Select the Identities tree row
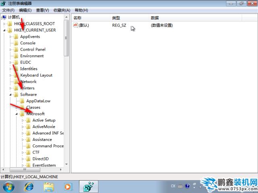258x193 pixels. coord(29,69)
